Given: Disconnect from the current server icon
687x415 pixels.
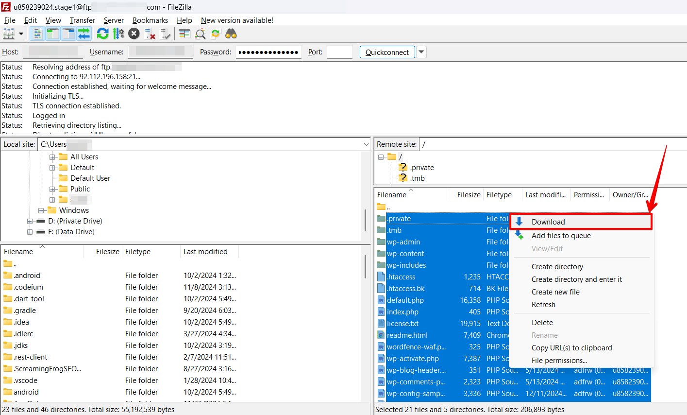Looking at the screenshot, I should point(150,34).
